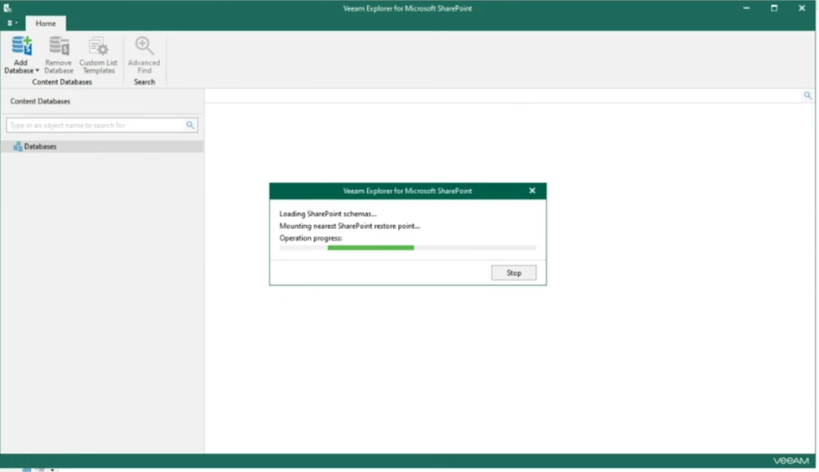
Task: Click the Content Databases ribbon group label
Action: (62, 82)
